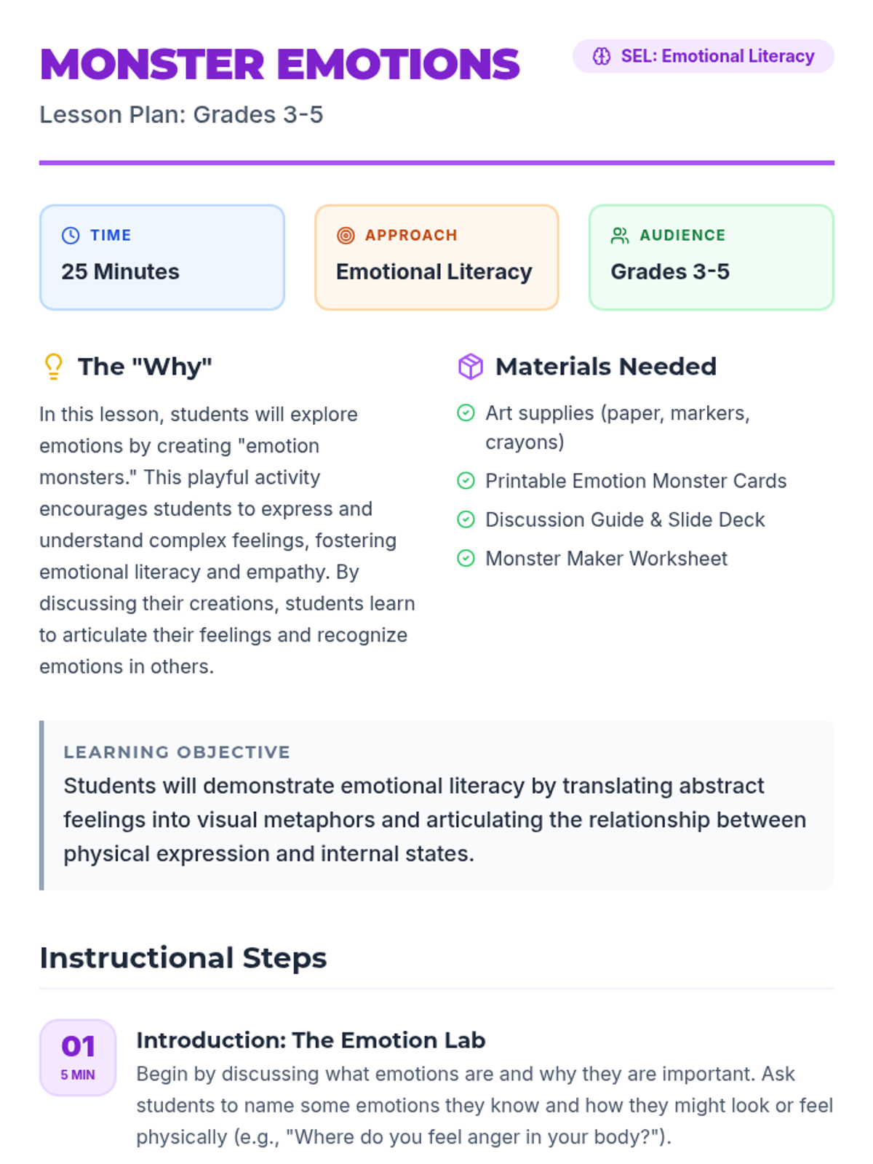Select the 25 Minutes time card

click(x=162, y=258)
